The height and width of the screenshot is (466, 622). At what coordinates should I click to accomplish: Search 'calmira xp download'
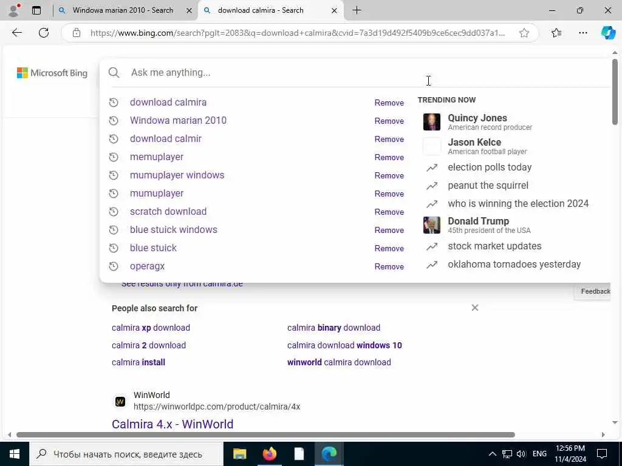pos(151,328)
